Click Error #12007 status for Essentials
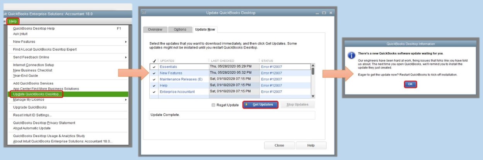 [x=271, y=67]
